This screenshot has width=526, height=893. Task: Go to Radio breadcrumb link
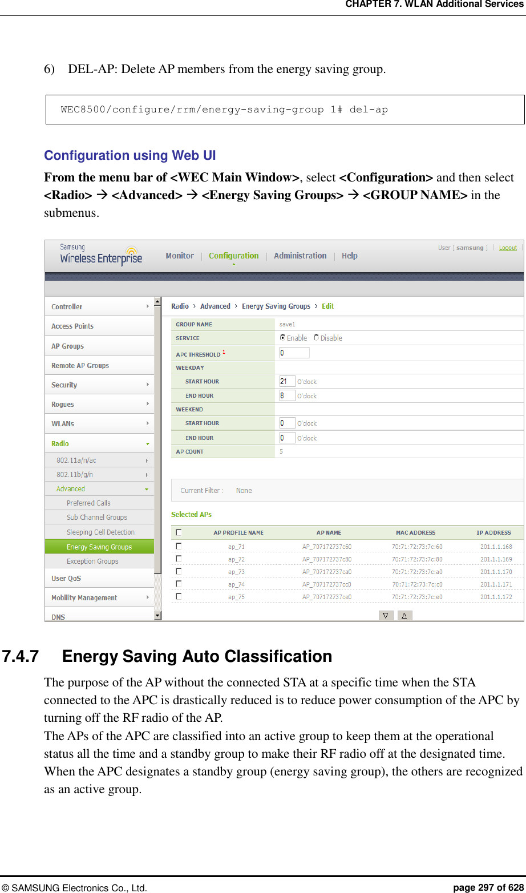click(180, 306)
